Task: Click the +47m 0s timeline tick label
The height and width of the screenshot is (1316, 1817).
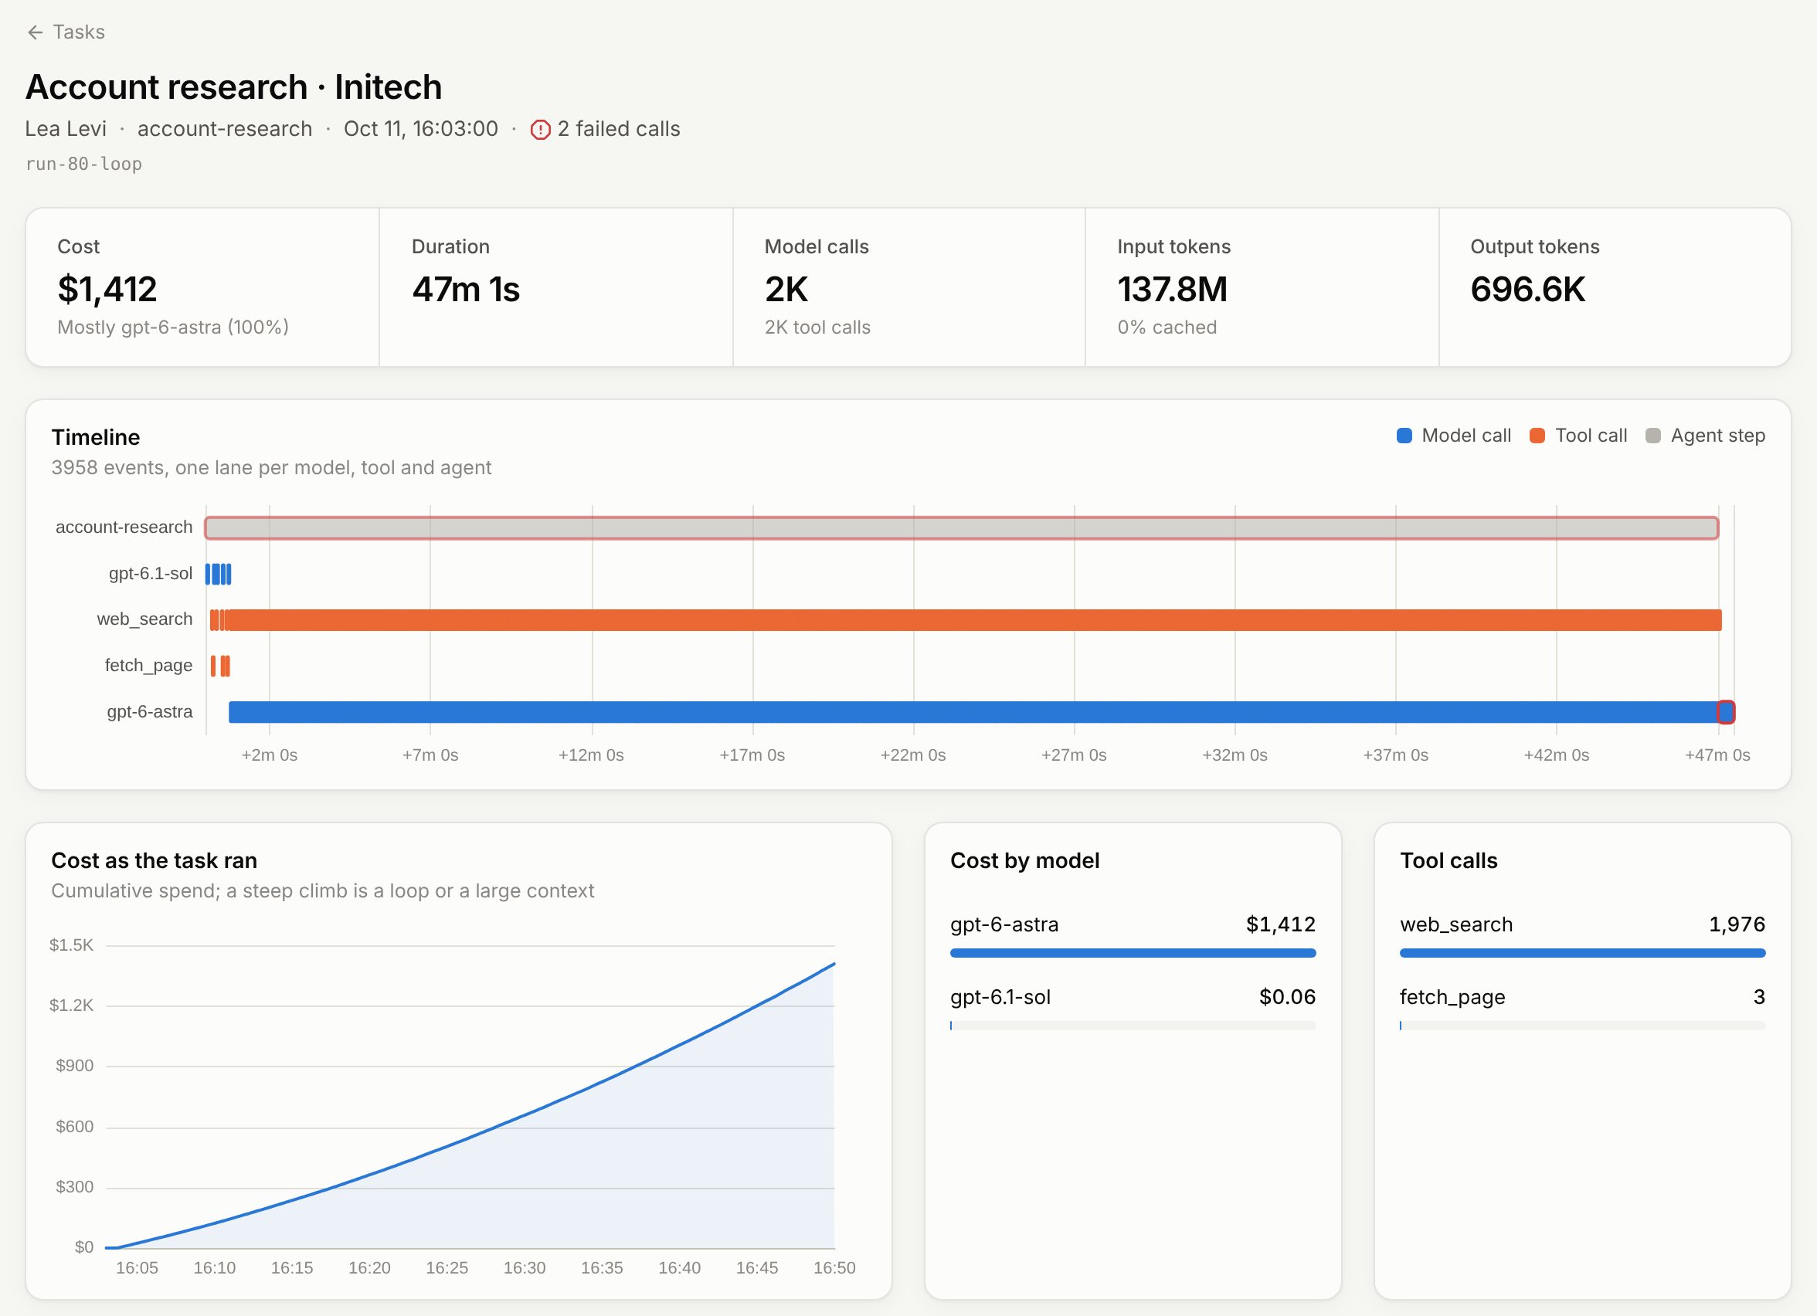Action: (x=1717, y=755)
